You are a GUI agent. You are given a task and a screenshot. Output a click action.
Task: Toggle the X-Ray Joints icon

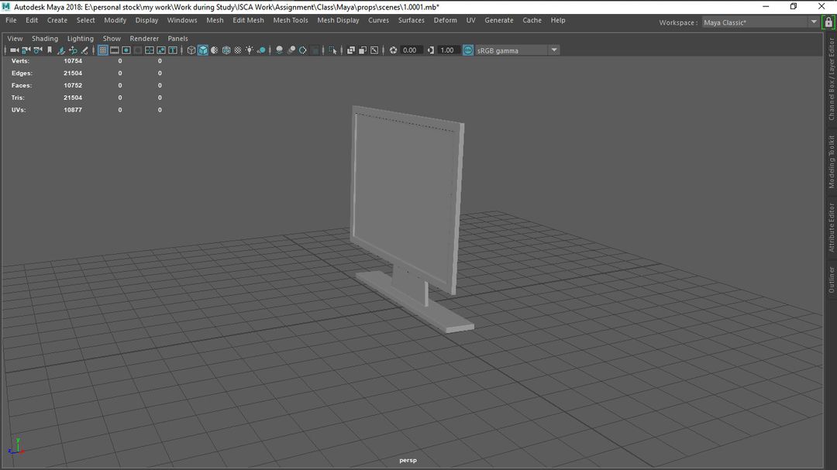pyautogui.click(x=374, y=50)
